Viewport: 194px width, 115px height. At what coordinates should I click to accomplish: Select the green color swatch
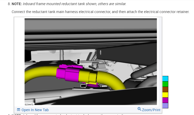[165, 84]
